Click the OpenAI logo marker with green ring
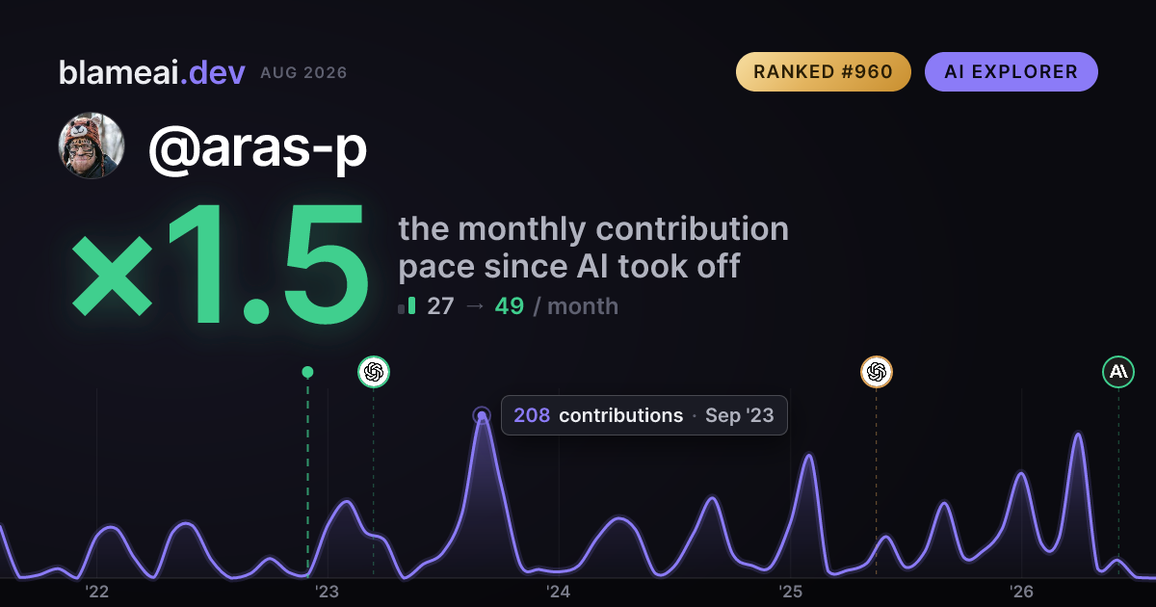1156x607 pixels. point(374,372)
